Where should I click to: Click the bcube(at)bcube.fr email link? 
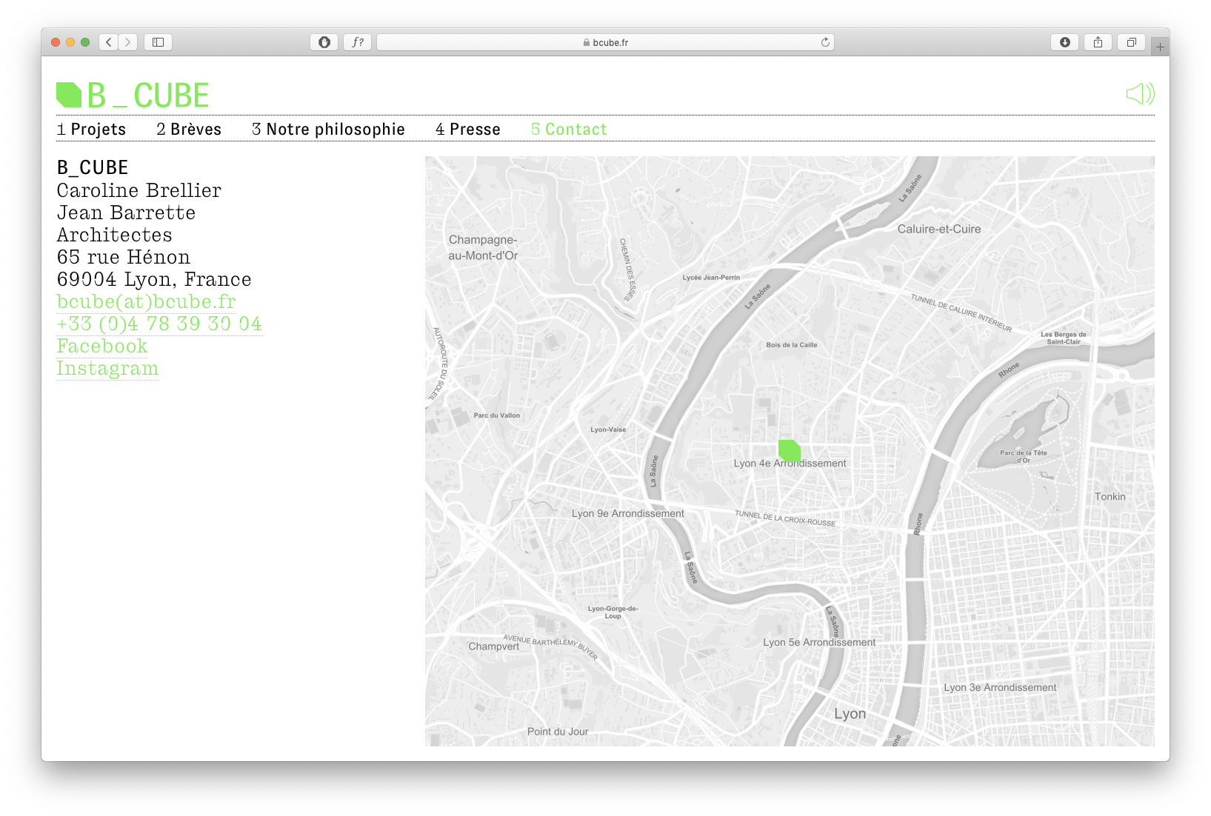point(146,302)
